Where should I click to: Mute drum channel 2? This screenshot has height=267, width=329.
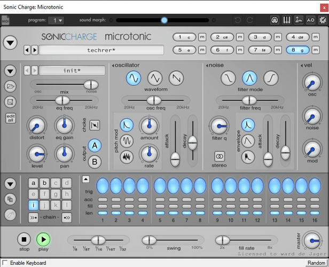[240, 37]
